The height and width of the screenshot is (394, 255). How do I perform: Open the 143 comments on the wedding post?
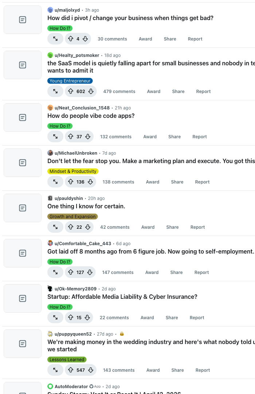tap(119, 370)
